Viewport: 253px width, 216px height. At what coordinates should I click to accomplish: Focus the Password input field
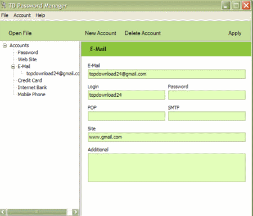click(x=207, y=95)
